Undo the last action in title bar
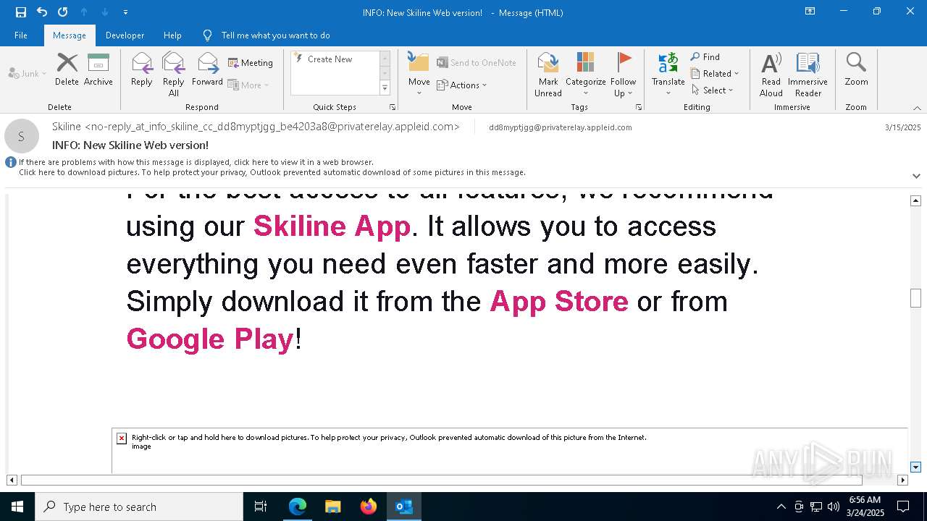Viewport: 927px width, 521px height. point(42,12)
